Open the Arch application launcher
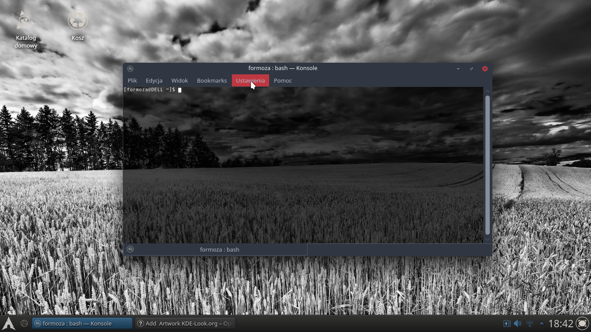 (x=9, y=323)
